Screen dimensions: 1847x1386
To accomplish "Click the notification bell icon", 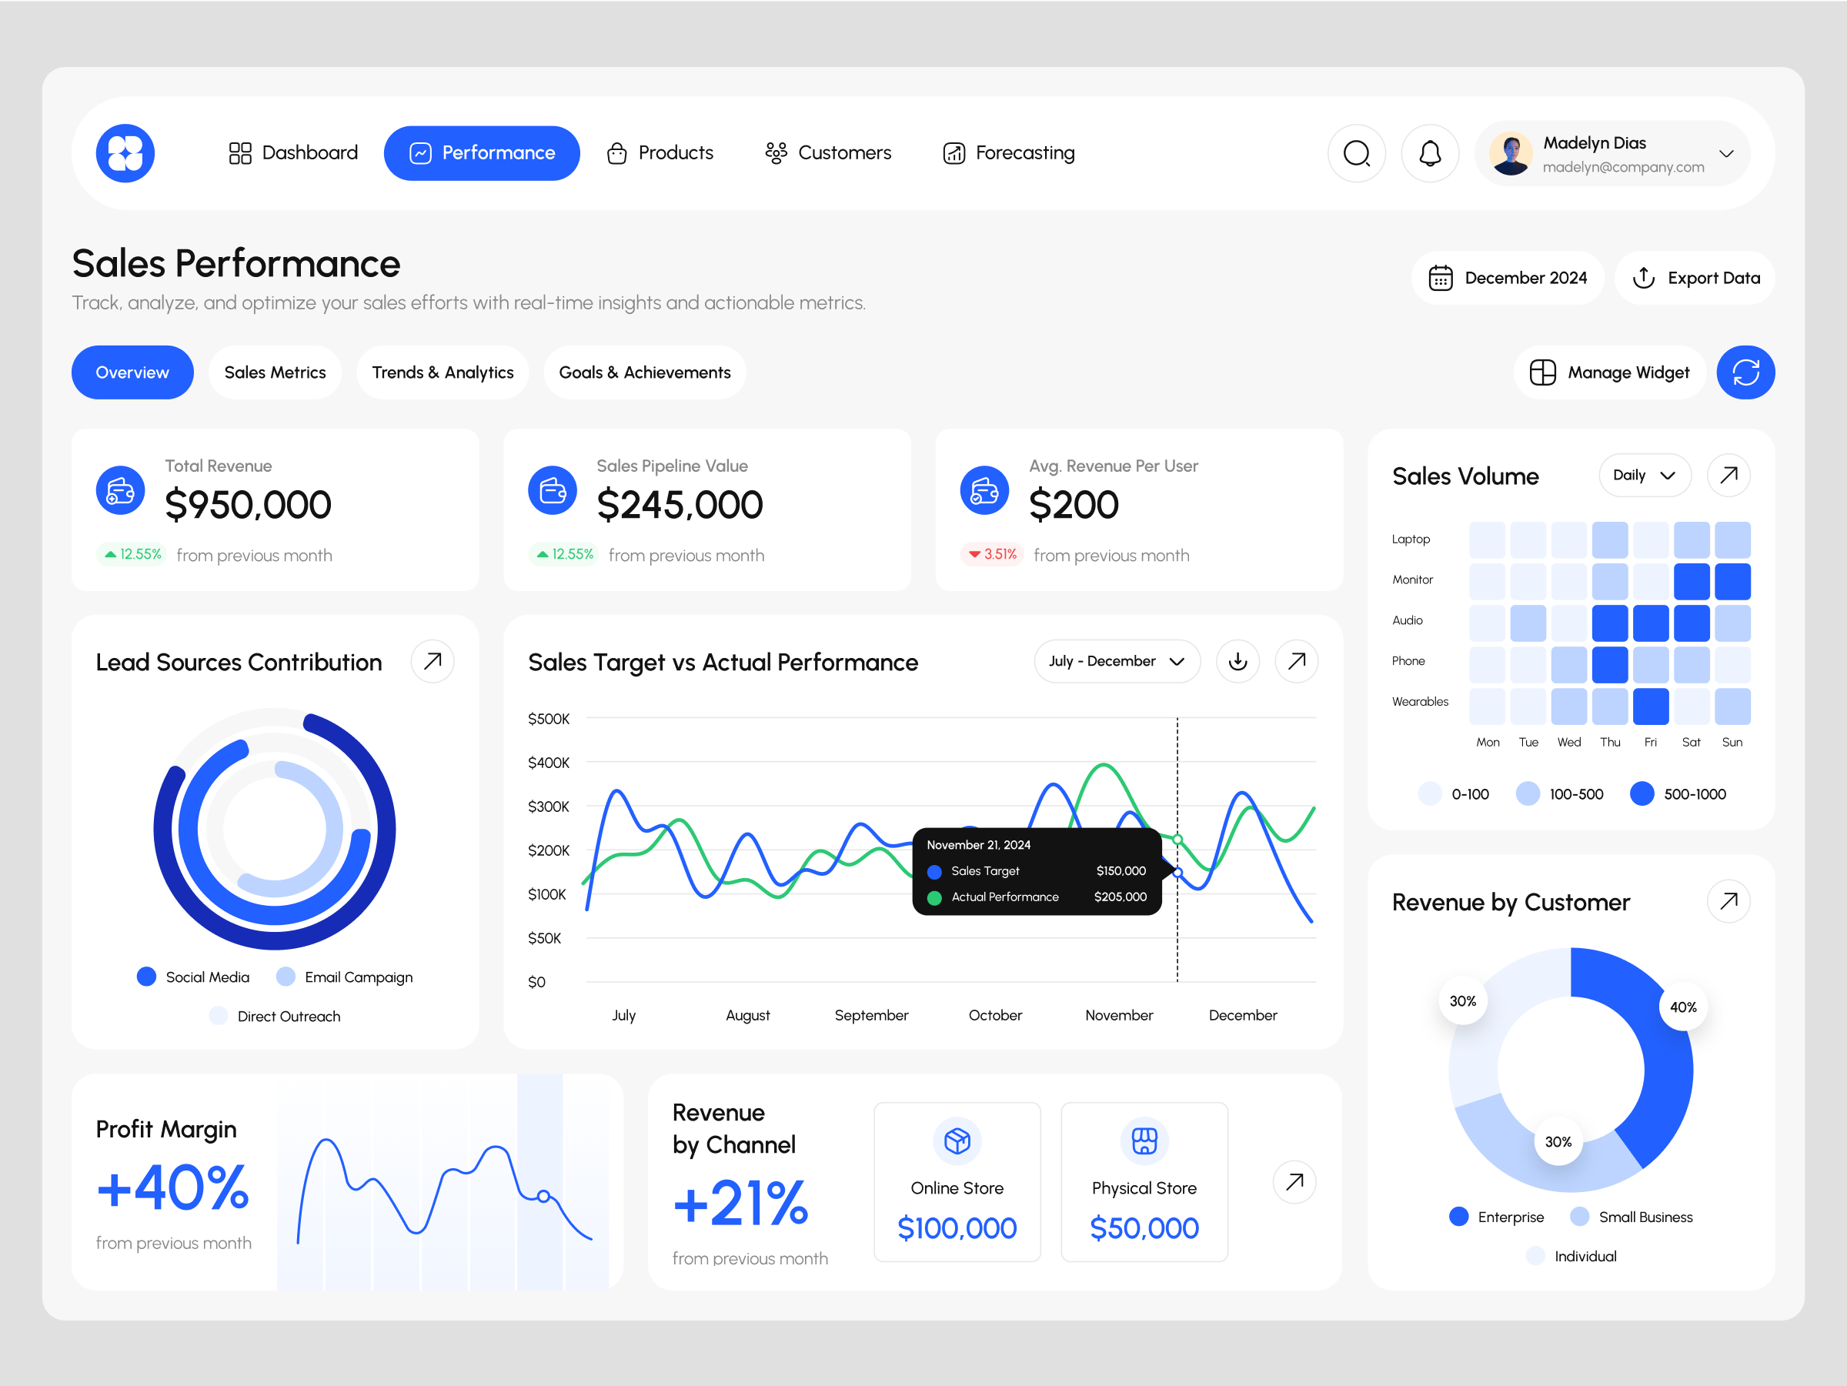I will tap(1430, 153).
